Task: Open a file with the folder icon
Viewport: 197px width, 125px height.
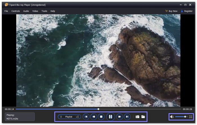Action: click(x=143, y=117)
